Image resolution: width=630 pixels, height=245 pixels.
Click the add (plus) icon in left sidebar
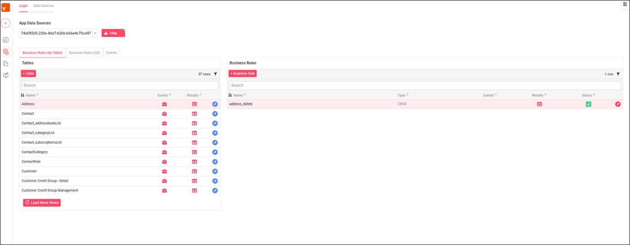click(5, 23)
